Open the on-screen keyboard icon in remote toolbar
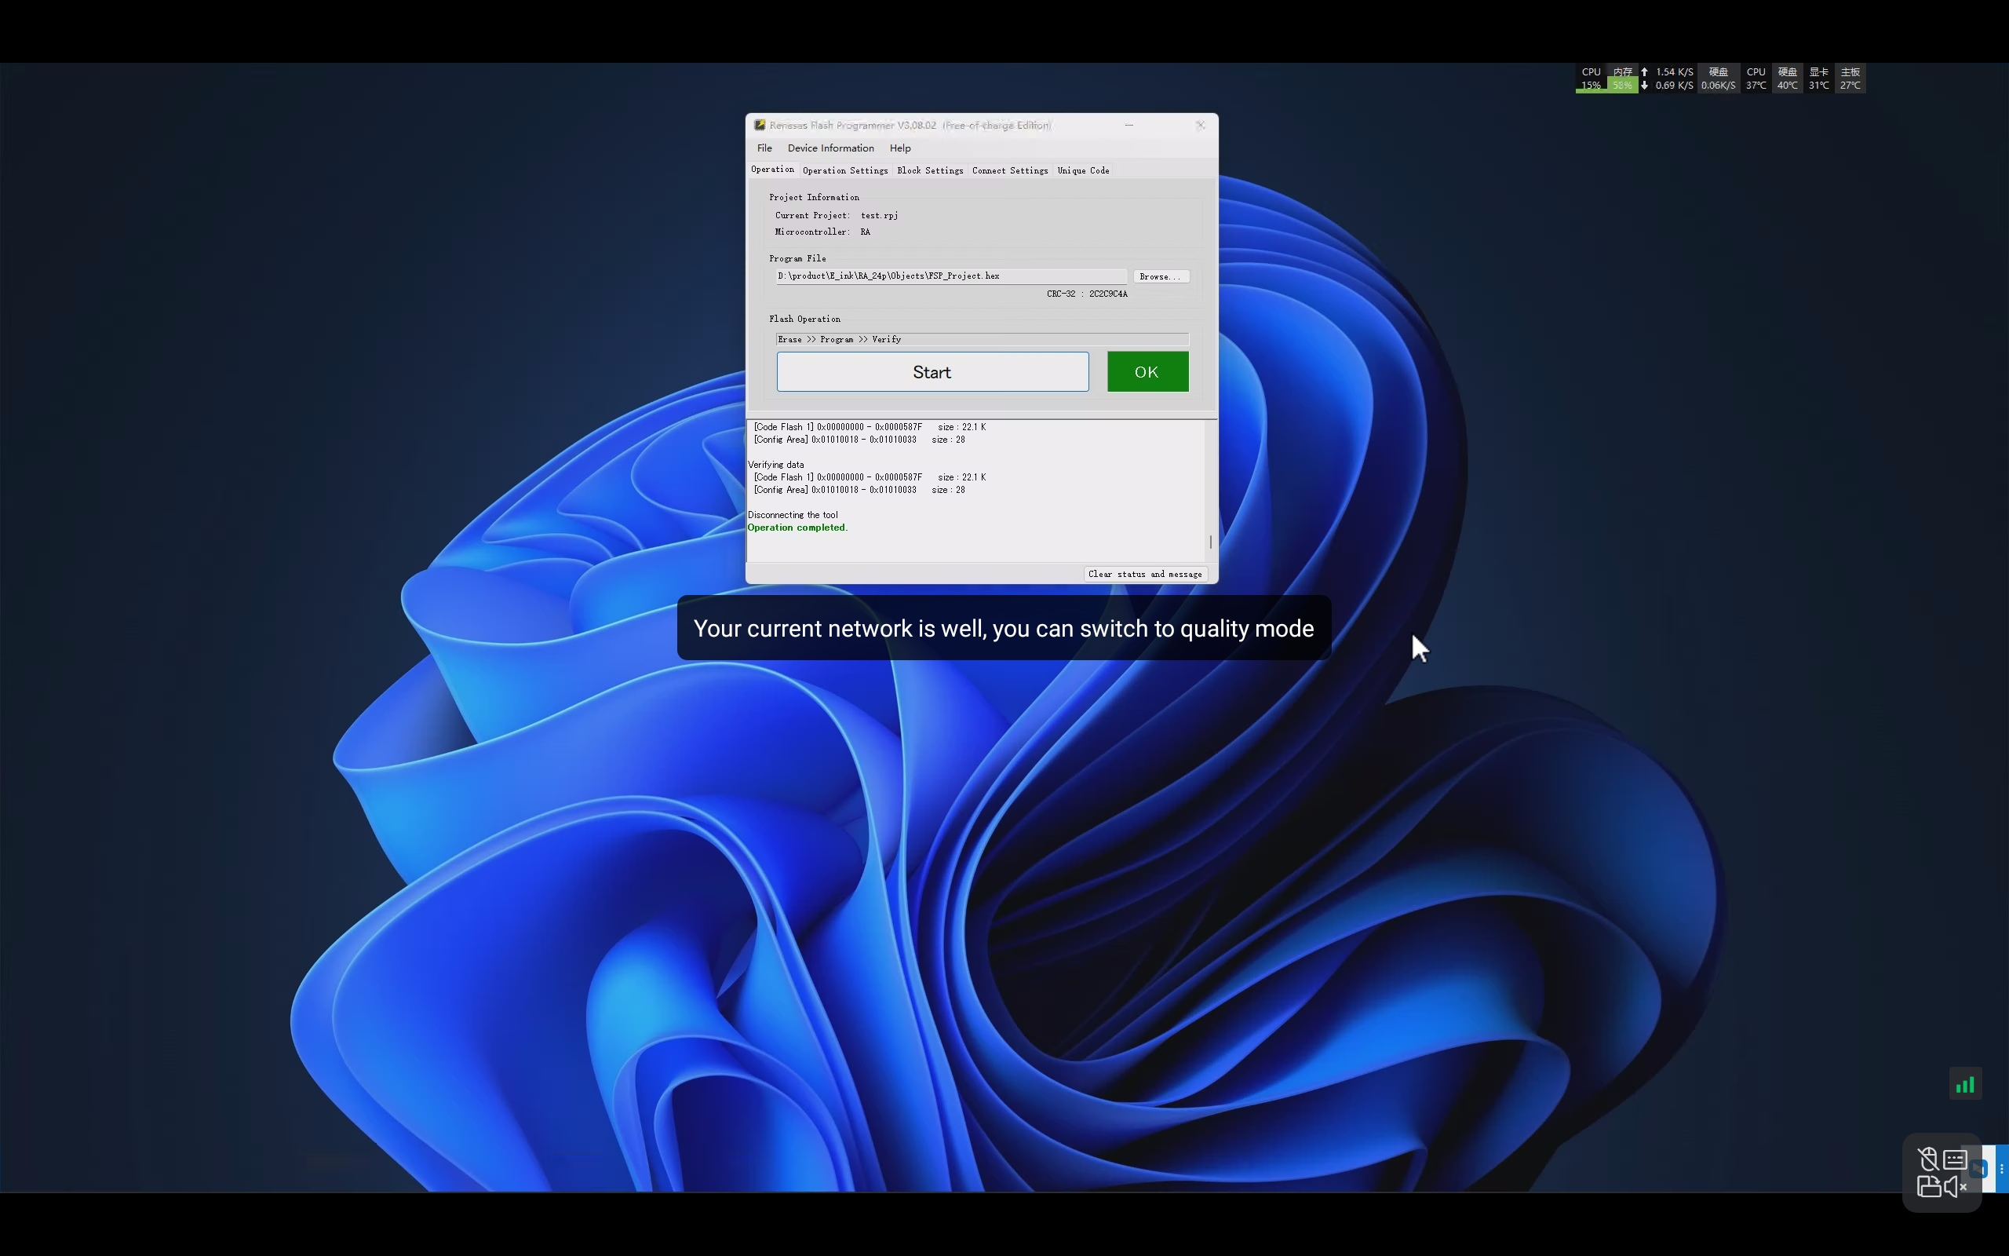 click(x=1955, y=1159)
